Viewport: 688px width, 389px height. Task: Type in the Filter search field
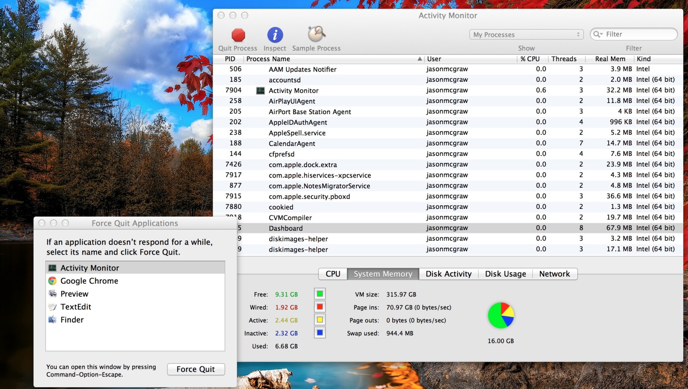pyautogui.click(x=634, y=34)
